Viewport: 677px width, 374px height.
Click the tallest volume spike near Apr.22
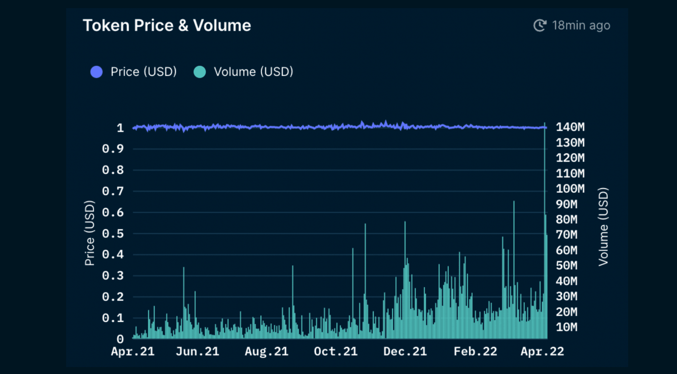coord(544,202)
